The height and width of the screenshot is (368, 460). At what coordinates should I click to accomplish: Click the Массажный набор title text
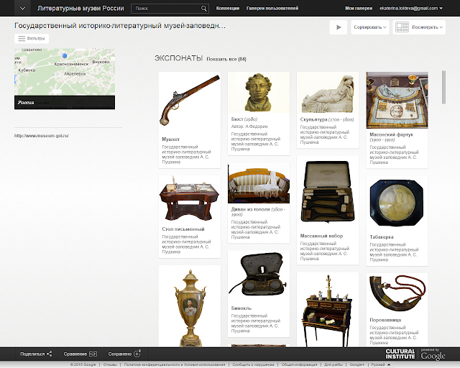coord(321,236)
